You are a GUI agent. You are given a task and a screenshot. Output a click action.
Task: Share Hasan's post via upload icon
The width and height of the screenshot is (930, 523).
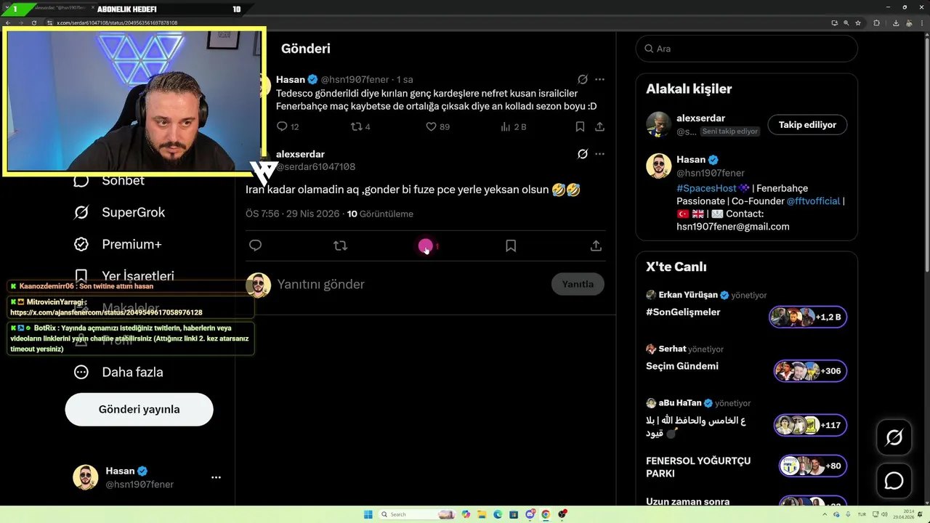[599, 126]
